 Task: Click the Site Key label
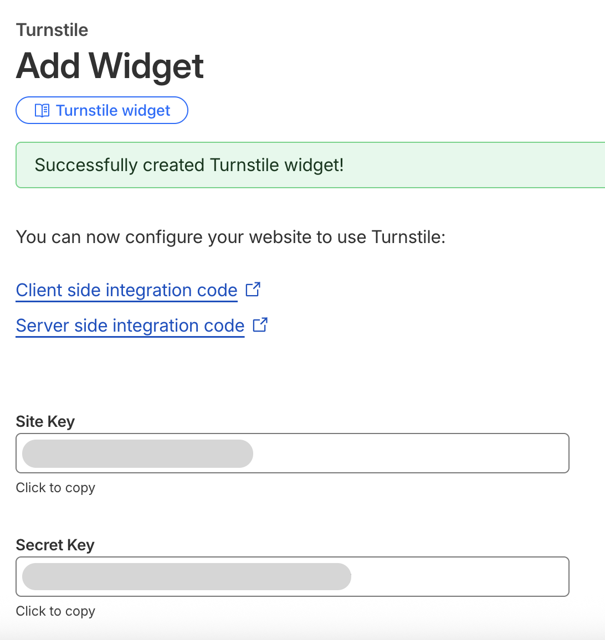[45, 421]
